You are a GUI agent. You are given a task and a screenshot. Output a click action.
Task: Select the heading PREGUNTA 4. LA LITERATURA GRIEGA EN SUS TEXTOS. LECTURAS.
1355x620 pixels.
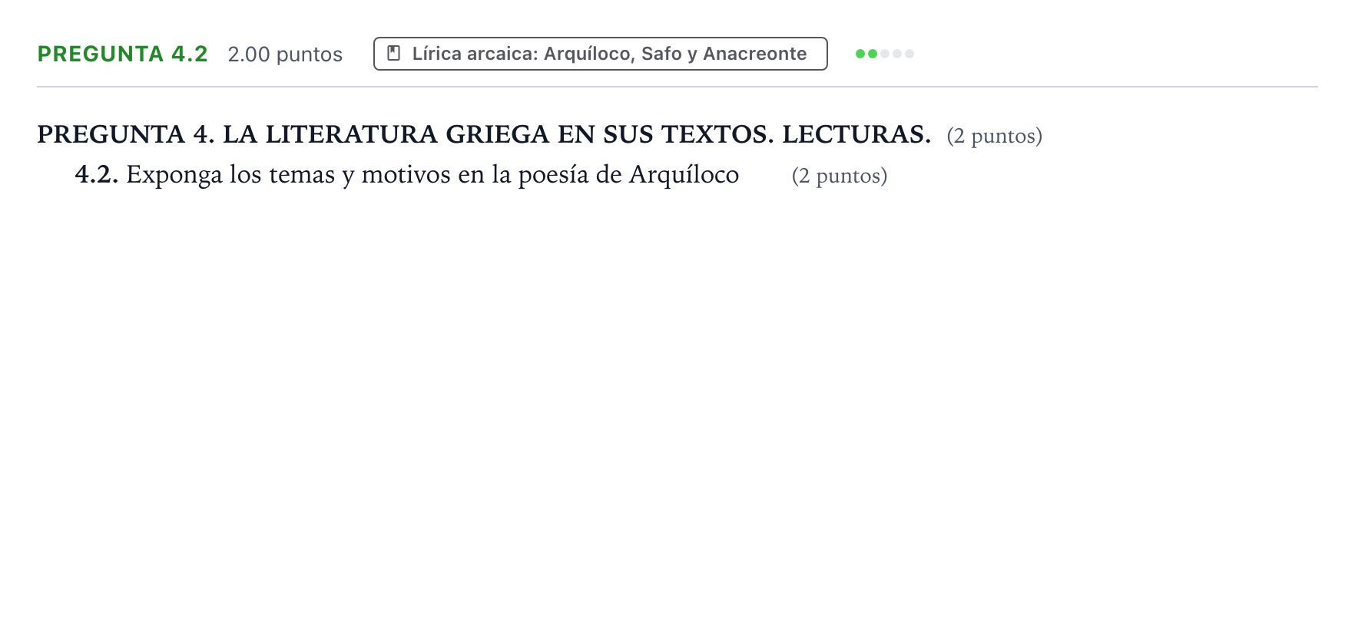click(484, 135)
